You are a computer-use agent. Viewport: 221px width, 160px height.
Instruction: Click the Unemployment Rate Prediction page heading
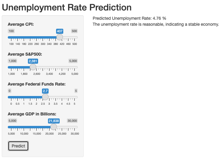pyautogui.click(x=67, y=7)
